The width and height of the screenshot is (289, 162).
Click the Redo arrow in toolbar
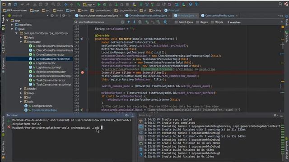point(28,4)
